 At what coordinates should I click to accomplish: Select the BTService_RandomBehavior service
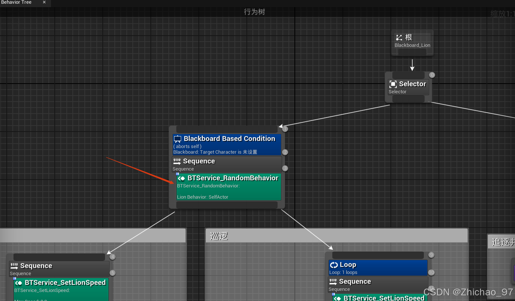(x=229, y=187)
